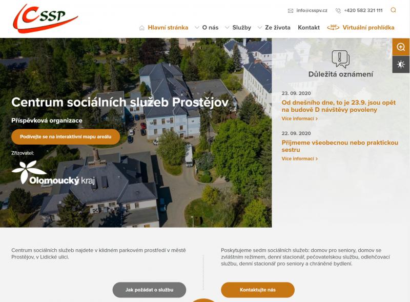Open Více informací under 23. 09. 2020
This screenshot has height=302, width=410.
click(x=300, y=118)
